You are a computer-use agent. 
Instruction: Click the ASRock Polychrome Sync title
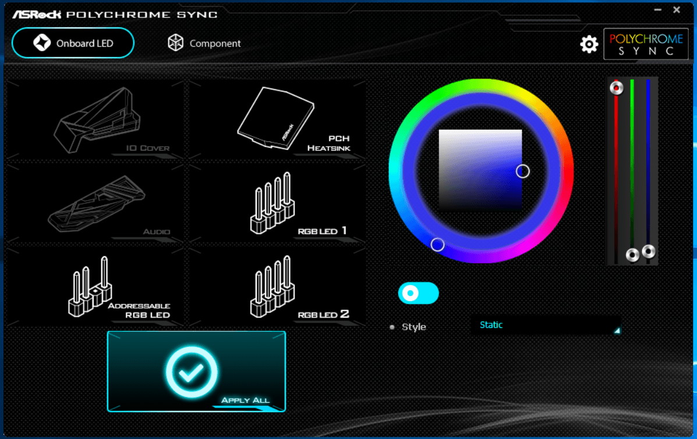tap(115, 15)
